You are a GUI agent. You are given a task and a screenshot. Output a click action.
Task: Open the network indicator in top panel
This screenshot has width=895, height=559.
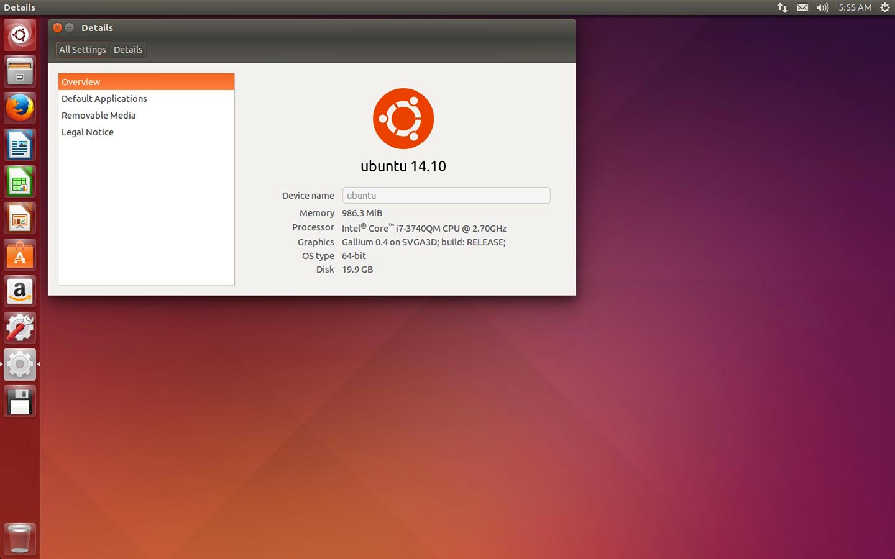point(783,7)
